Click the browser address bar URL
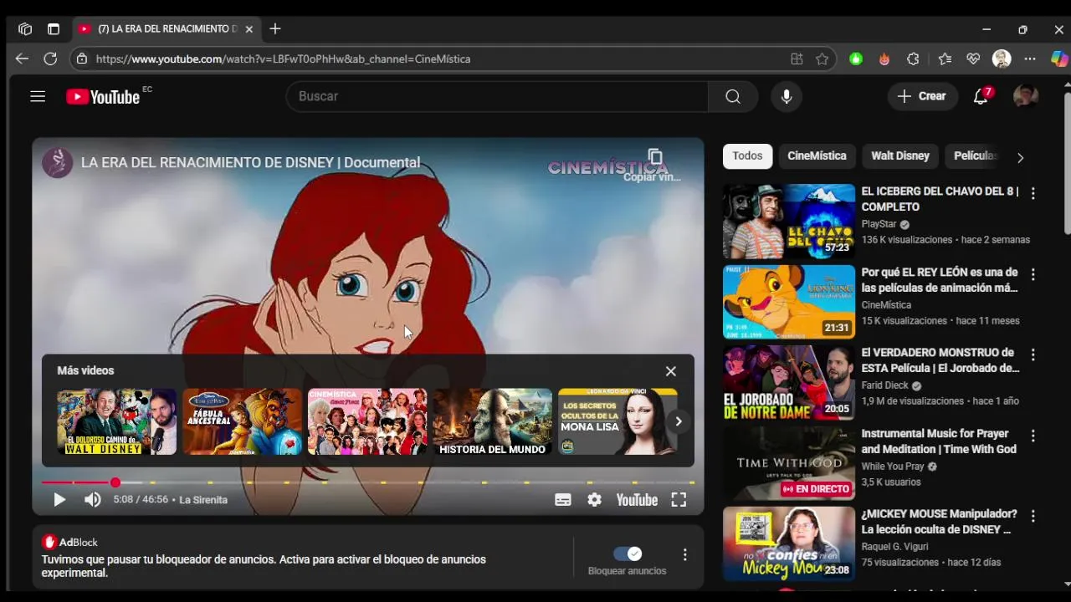 click(x=283, y=59)
